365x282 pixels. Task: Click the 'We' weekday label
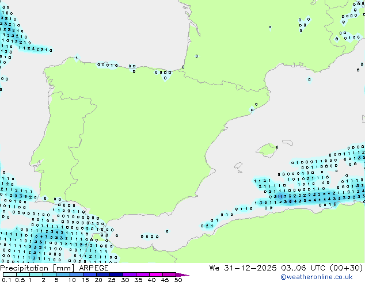pyautogui.click(x=214, y=268)
